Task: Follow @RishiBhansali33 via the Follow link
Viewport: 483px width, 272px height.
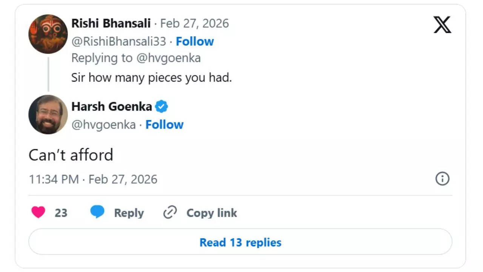Action: (195, 42)
